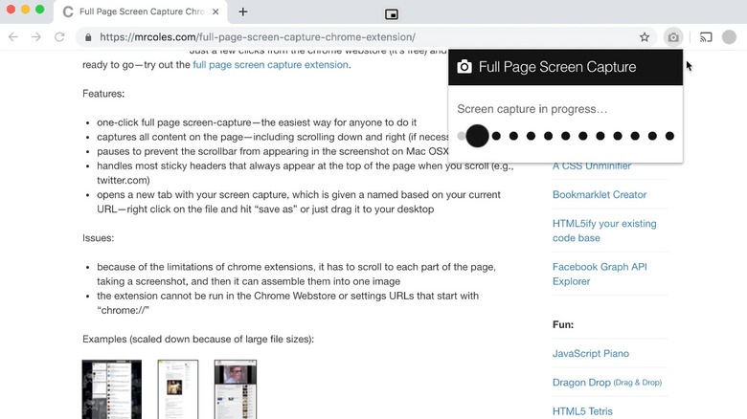Click the first dark example thumbnail
Viewport: 747px width, 419px height.
pyautogui.click(x=112, y=389)
